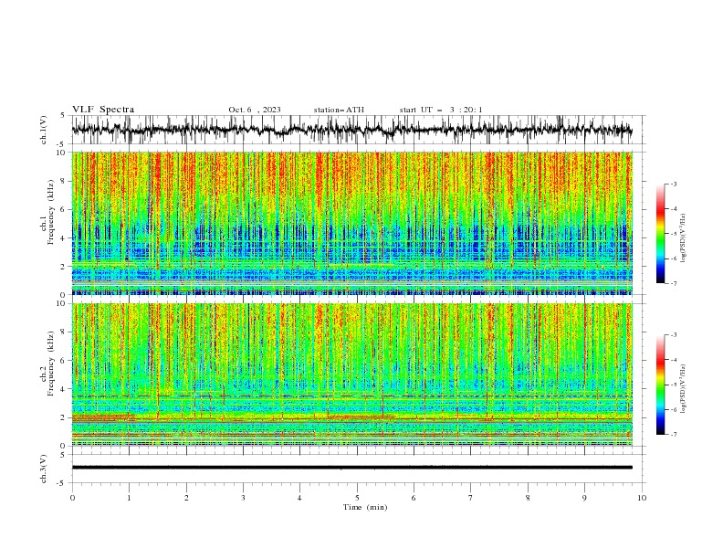723x559 pixels.
Task: Click the "VLF Spectra" title text
Action: [103, 110]
